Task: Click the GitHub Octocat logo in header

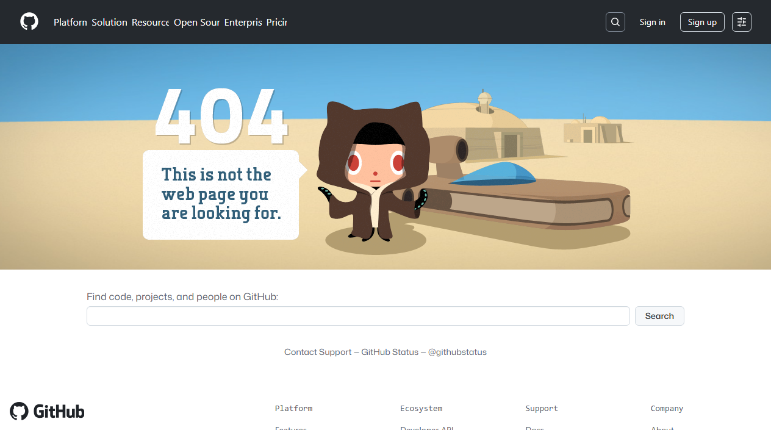Action: click(29, 22)
